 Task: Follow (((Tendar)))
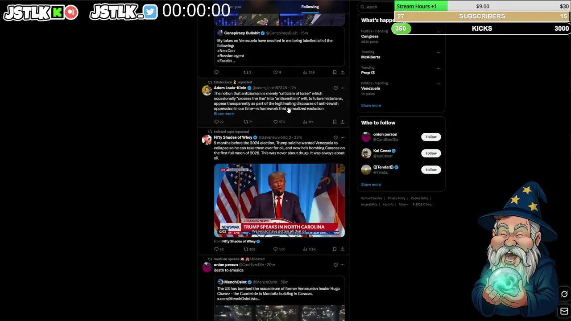(431, 170)
